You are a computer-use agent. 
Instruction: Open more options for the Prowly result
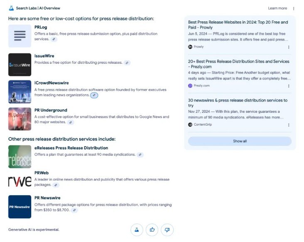click(x=289, y=47)
